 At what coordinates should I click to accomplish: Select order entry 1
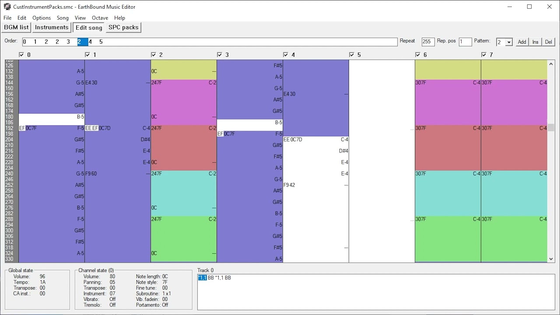tap(35, 42)
